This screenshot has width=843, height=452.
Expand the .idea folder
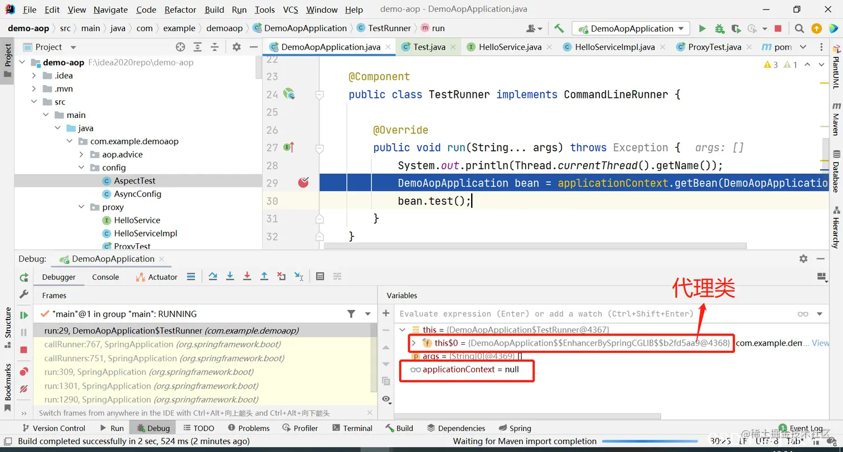[34, 76]
